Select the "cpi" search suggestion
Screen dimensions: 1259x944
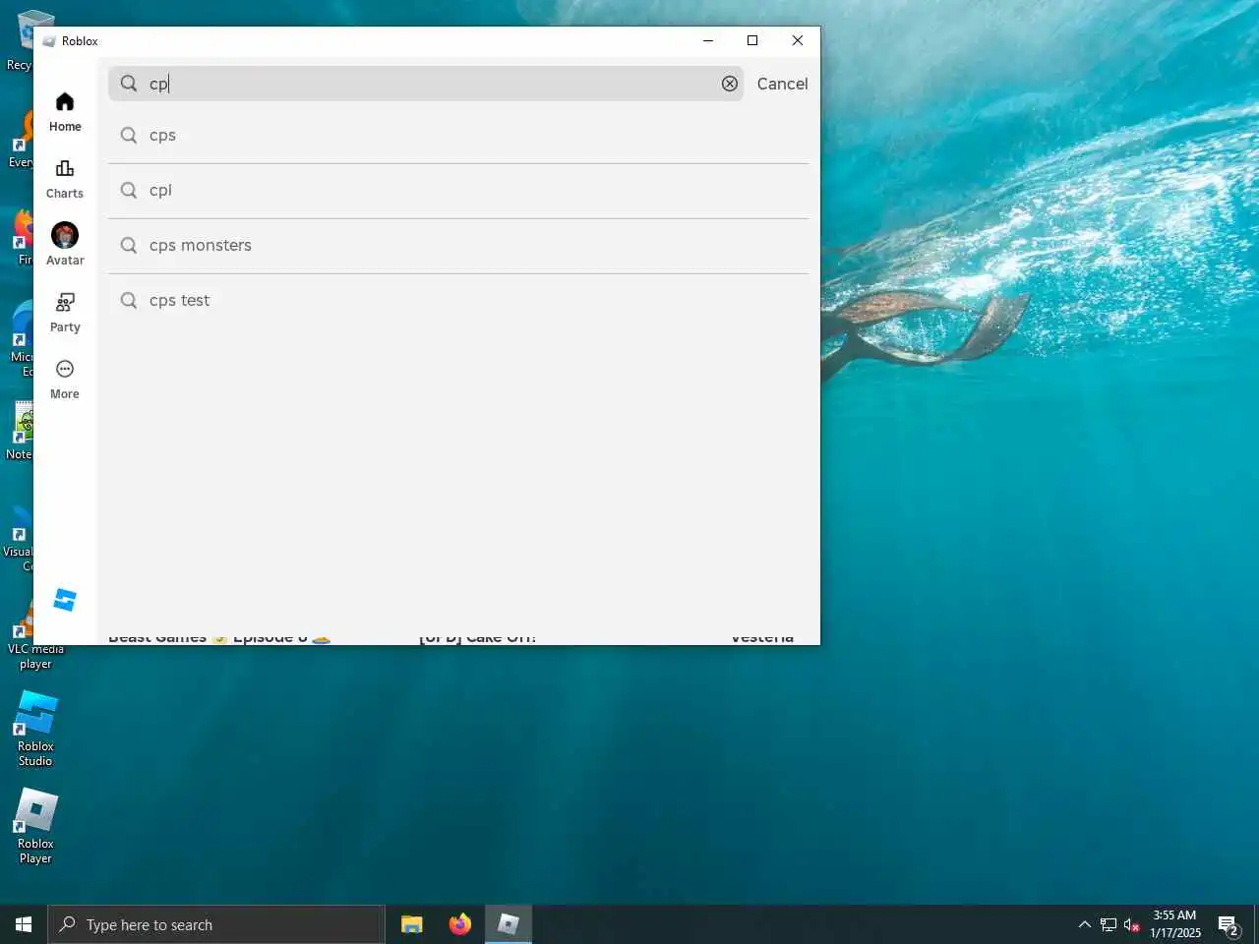(458, 191)
